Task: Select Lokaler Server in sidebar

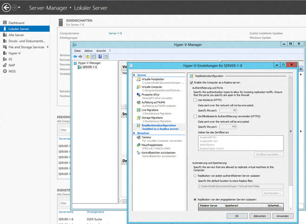Action: click(25, 29)
